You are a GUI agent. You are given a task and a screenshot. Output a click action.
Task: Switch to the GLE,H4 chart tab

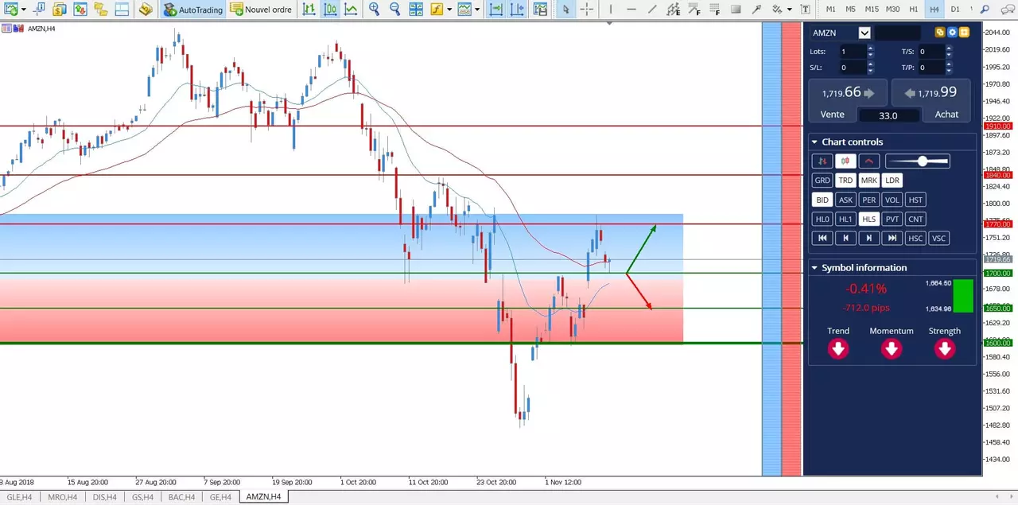[17, 497]
